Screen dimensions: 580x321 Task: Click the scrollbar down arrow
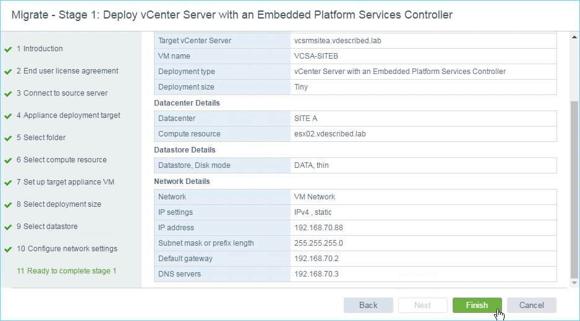pyautogui.click(x=574, y=283)
